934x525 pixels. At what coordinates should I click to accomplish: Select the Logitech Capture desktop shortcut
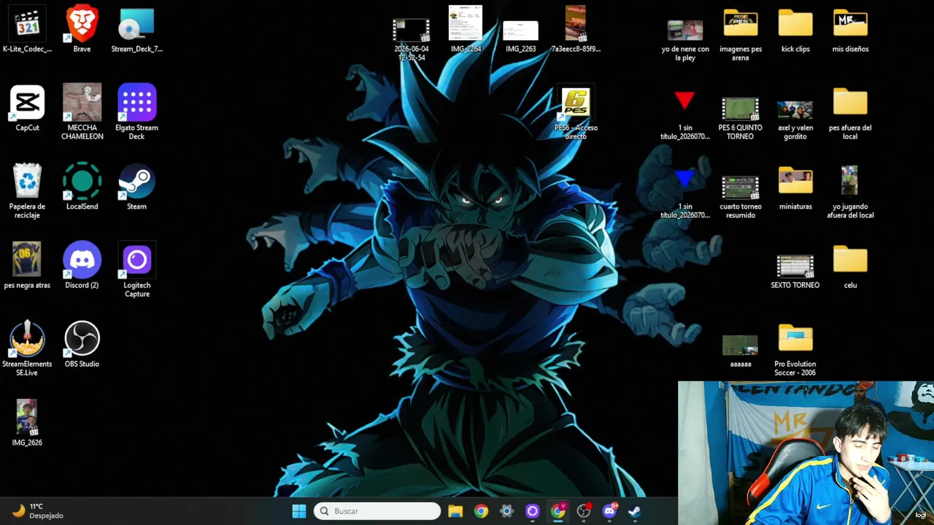tap(136, 271)
